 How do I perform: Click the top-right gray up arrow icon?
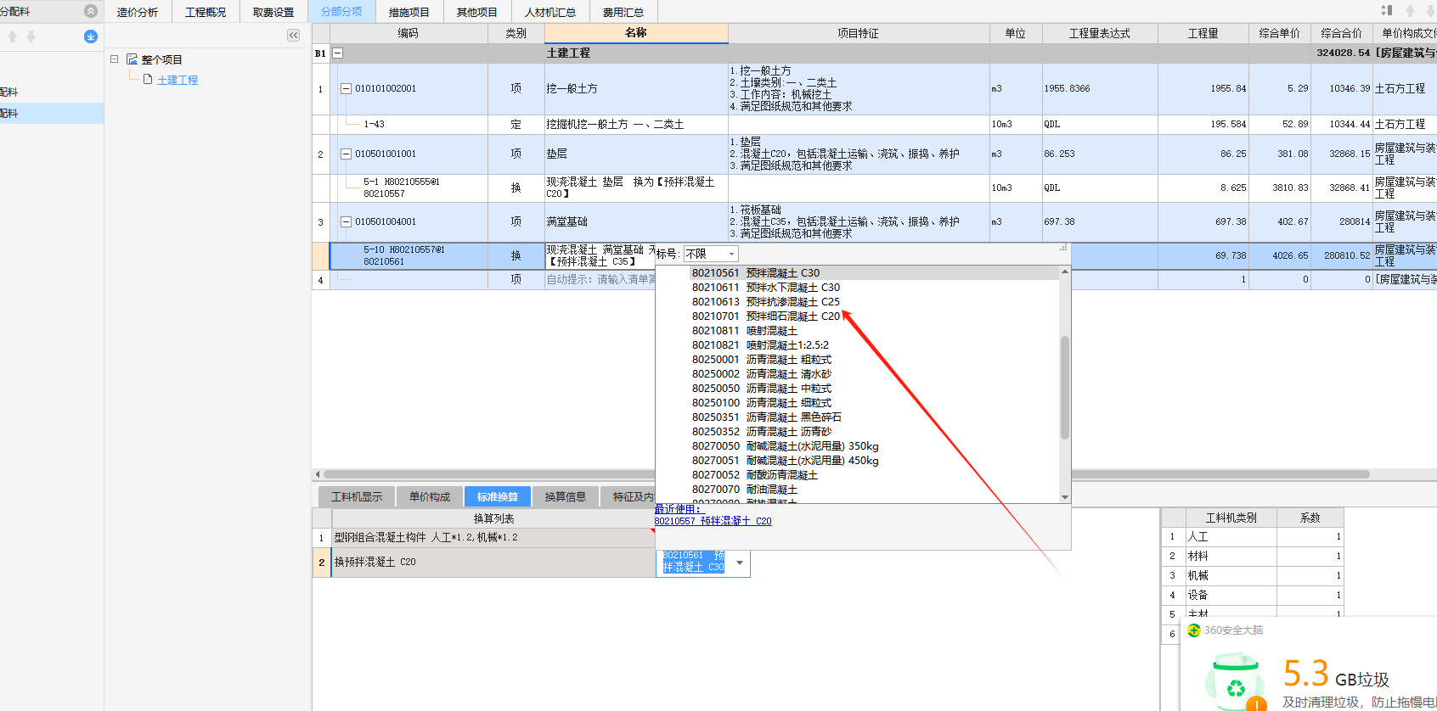pos(1410,10)
